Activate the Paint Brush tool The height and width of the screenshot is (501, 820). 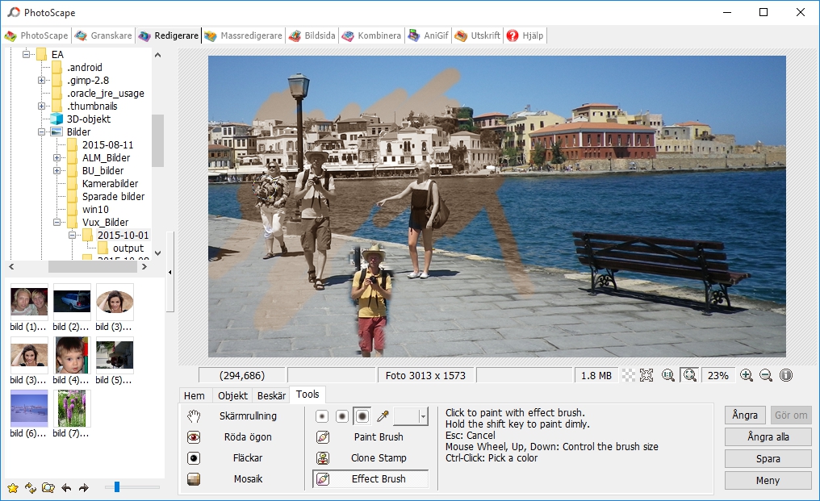pyautogui.click(x=370, y=437)
